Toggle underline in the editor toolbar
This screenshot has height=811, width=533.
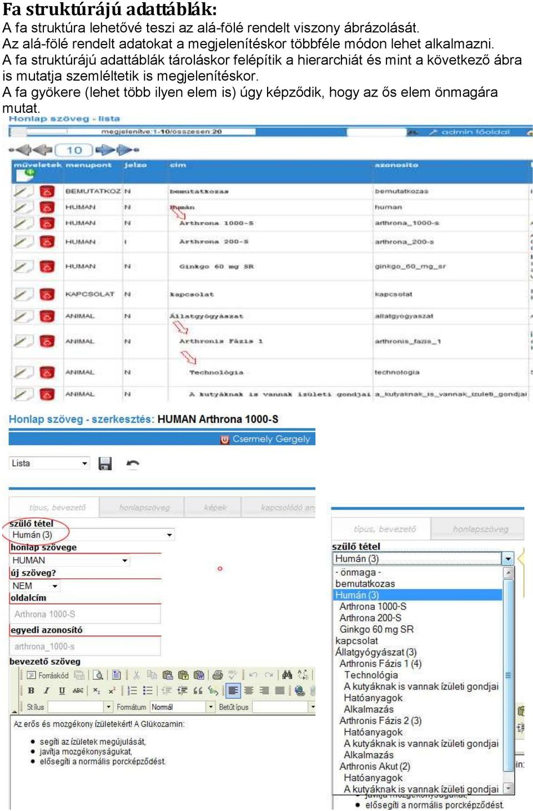coord(62,690)
